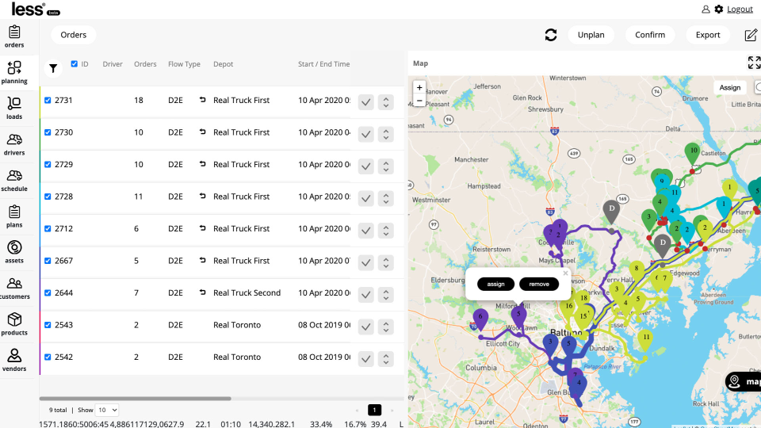This screenshot has height=428, width=761.
Task: Click the edit pencil icon beside Export
Action: coord(751,35)
